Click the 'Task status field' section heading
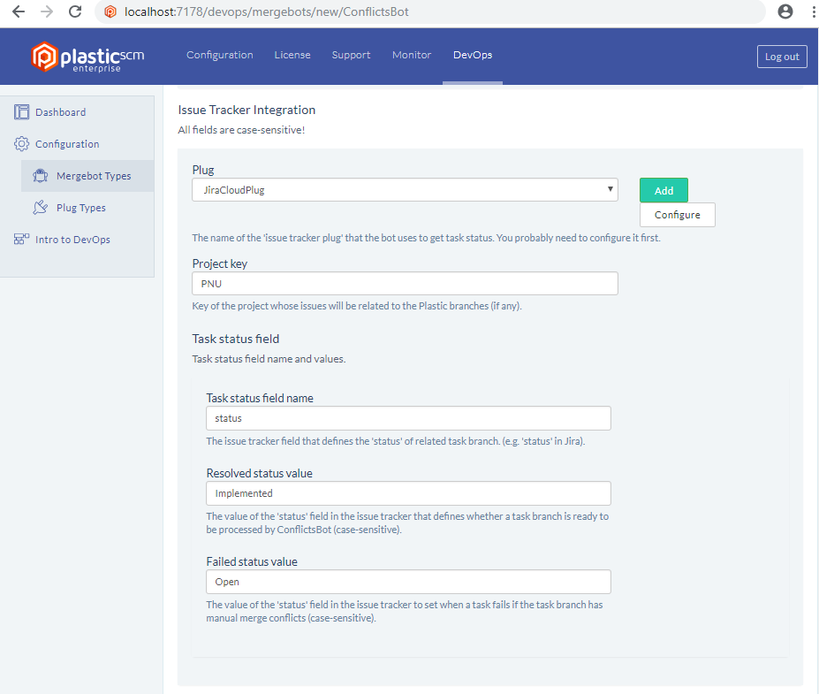 click(x=236, y=339)
